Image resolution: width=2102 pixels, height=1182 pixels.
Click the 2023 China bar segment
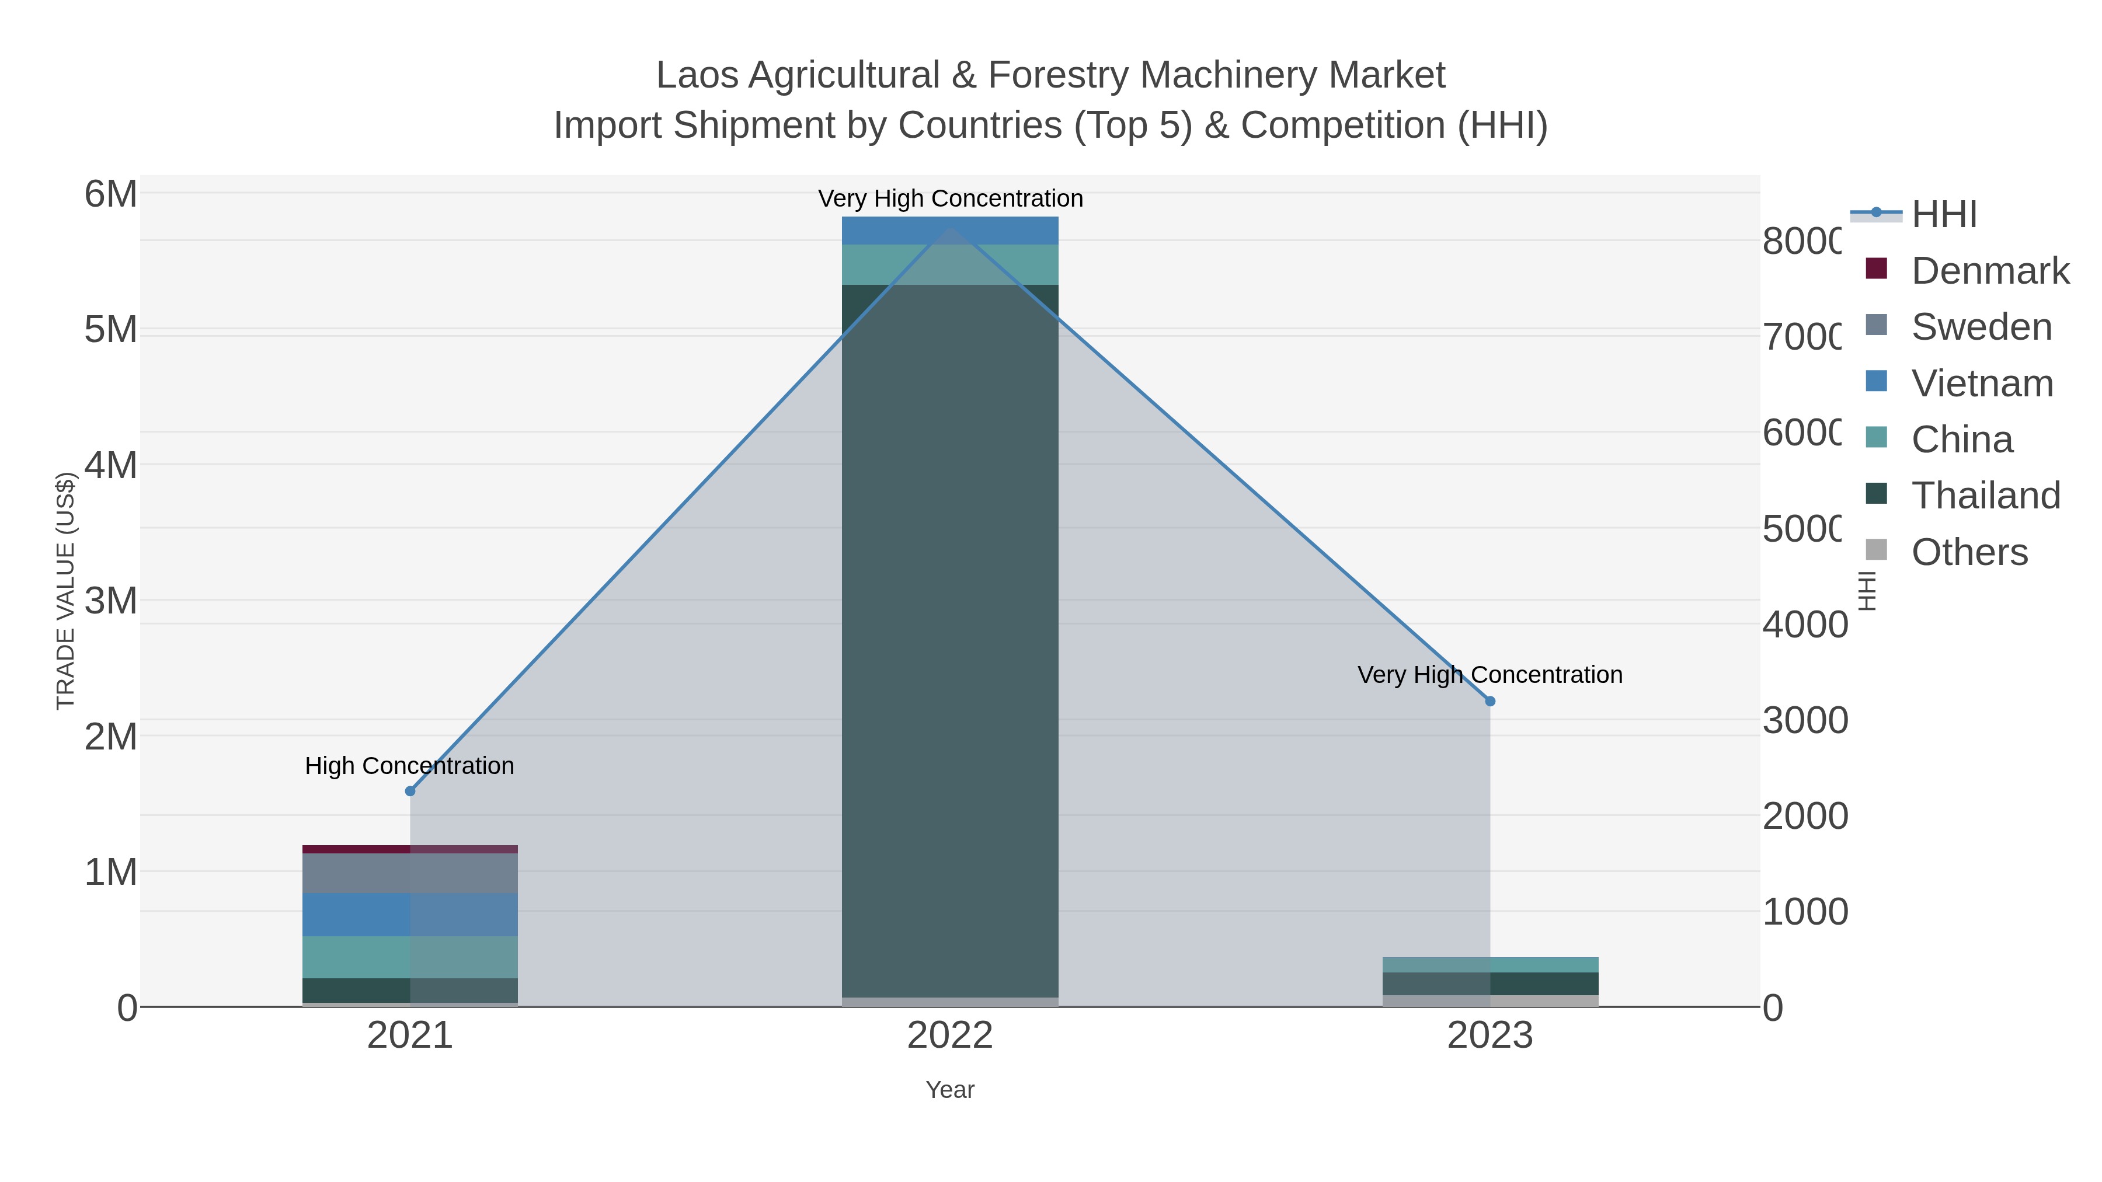point(1490,965)
